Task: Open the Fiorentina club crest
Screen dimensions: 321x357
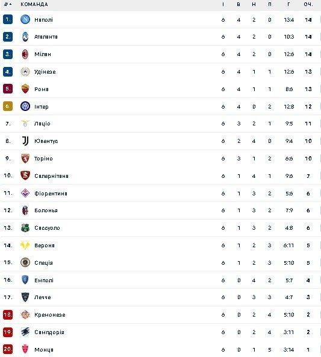Action: click(x=25, y=193)
